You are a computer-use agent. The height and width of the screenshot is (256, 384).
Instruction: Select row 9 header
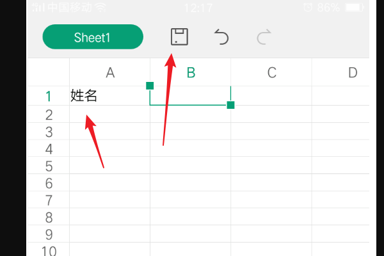(x=48, y=234)
